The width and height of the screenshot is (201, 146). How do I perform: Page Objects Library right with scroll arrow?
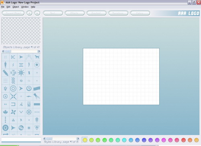tap(39, 51)
